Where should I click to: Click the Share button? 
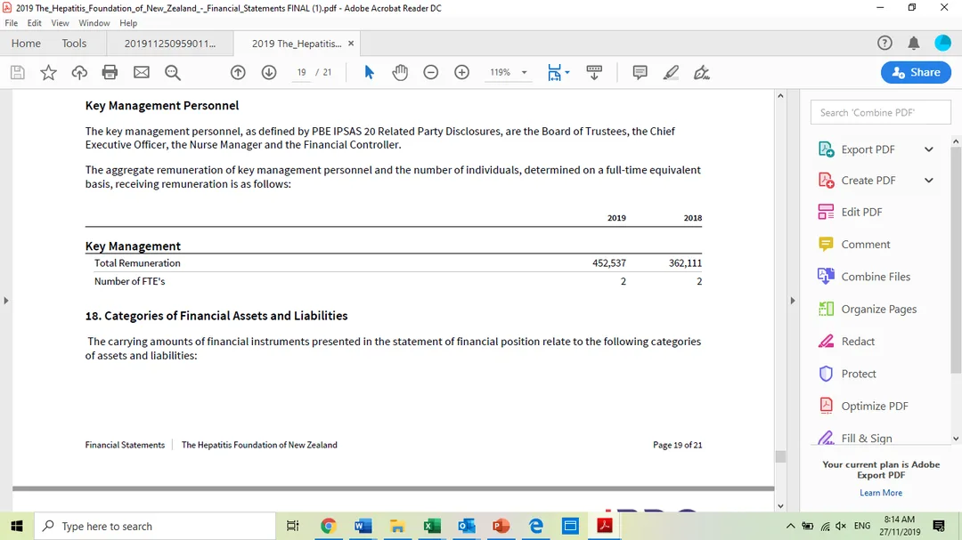[x=916, y=72]
